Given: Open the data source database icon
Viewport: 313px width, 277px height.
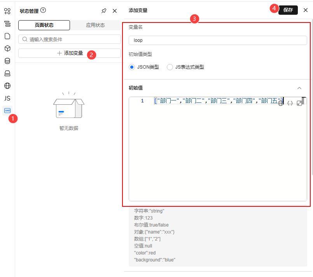Looking at the screenshot, I should point(7,61).
